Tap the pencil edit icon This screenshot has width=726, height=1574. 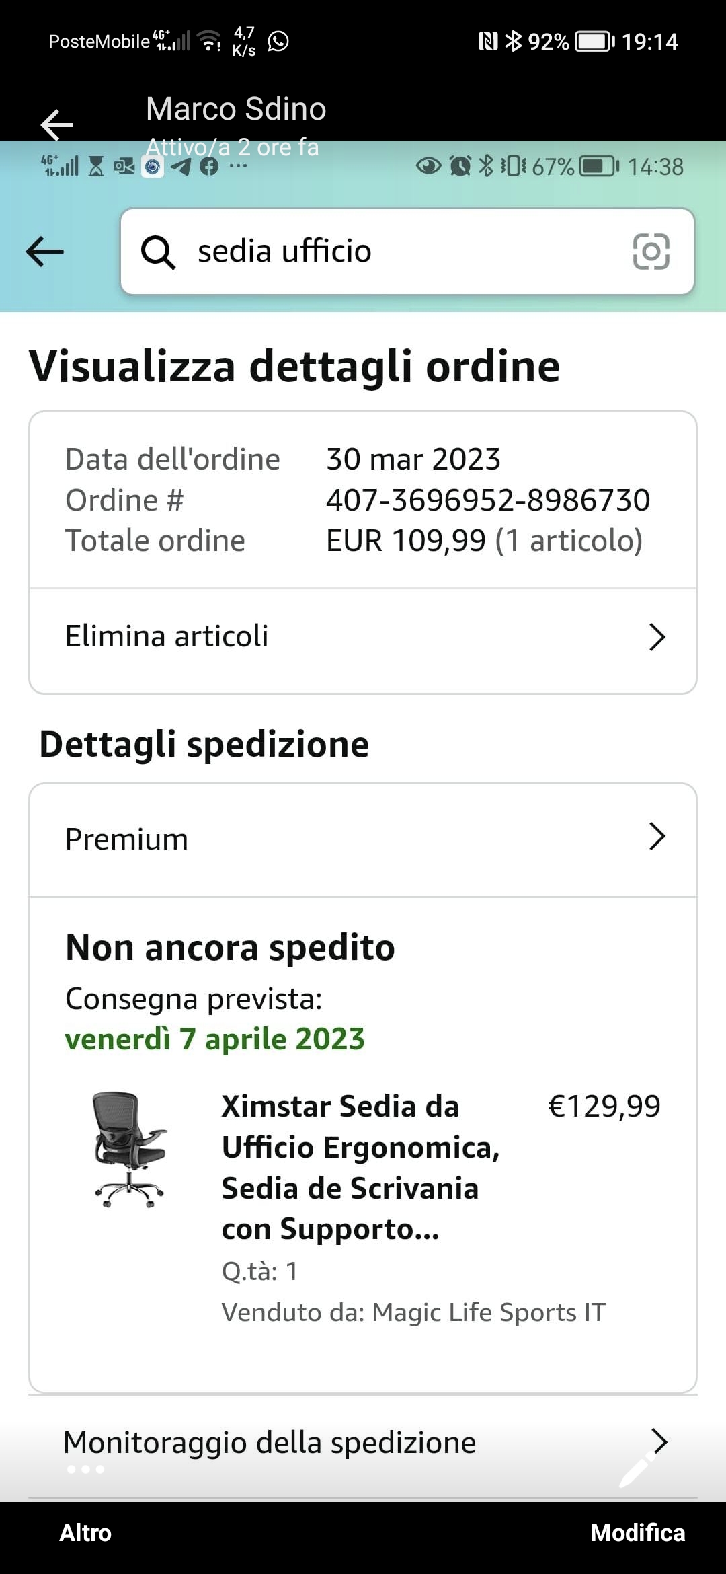(x=636, y=1468)
